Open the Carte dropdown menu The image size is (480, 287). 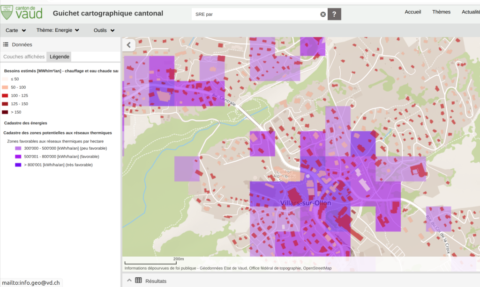click(x=15, y=30)
